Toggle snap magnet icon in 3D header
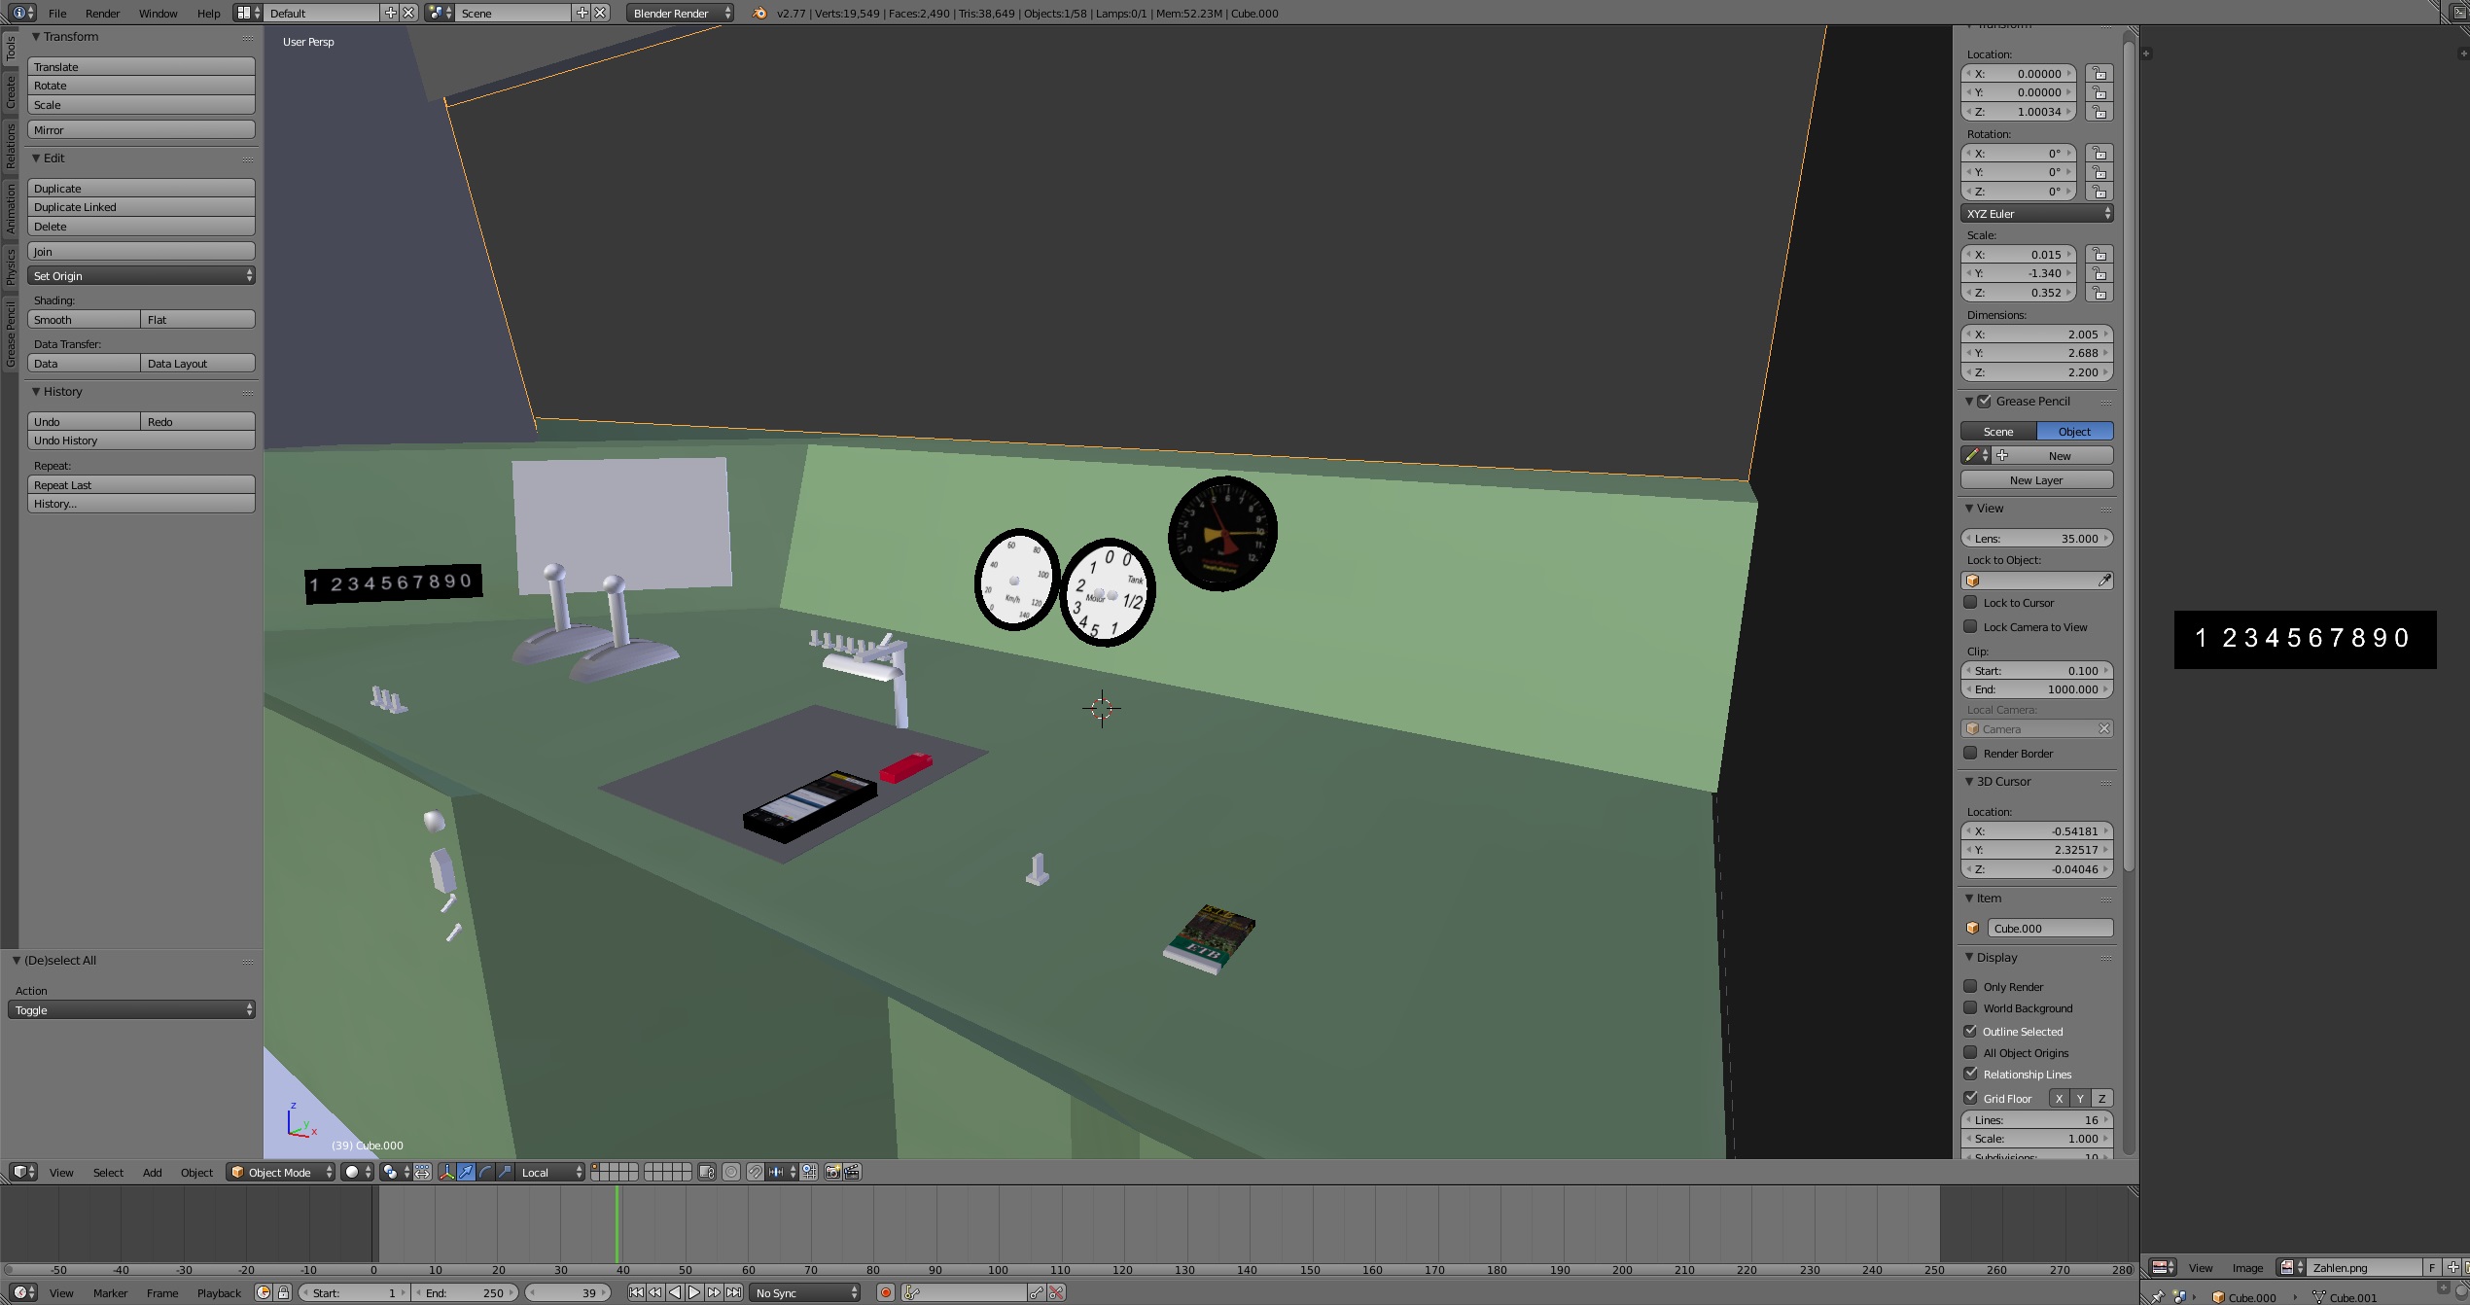 click(755, 1172)
